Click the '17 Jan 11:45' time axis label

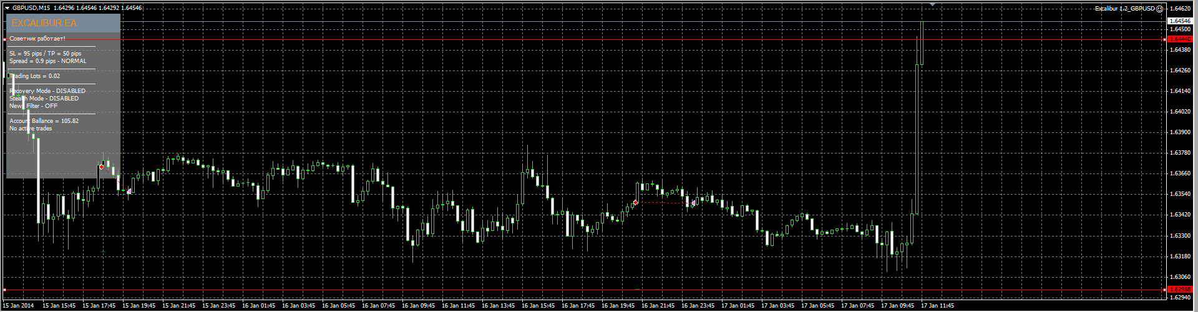[x=938, y=306]
